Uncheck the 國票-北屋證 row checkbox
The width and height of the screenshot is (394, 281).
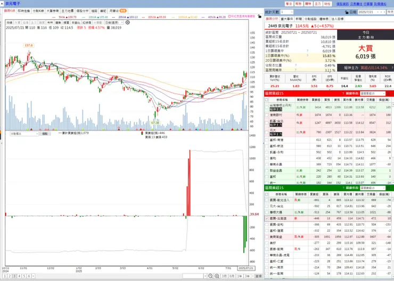[x=267, y=218]
